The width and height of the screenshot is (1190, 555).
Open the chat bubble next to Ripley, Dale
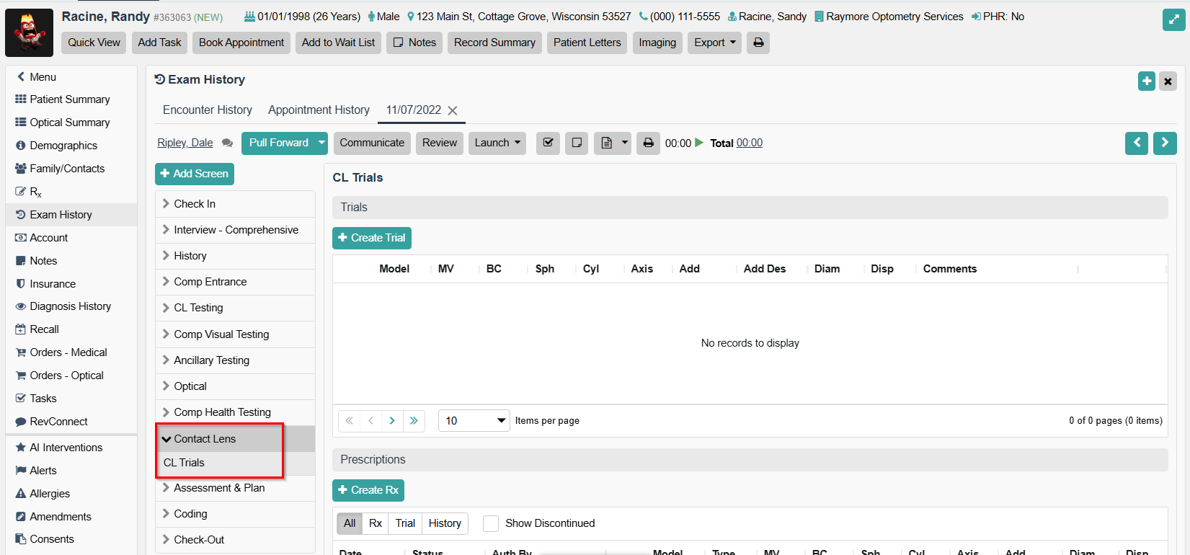point(227,143)
